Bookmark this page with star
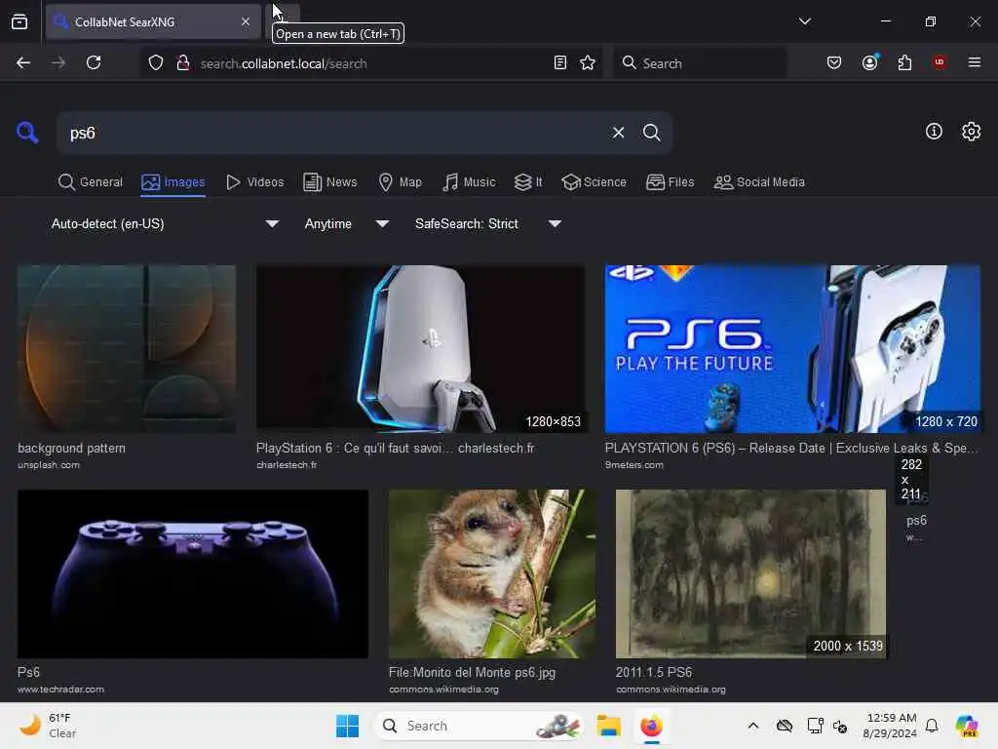Viewport: 998px width, 749px height. 588,62
